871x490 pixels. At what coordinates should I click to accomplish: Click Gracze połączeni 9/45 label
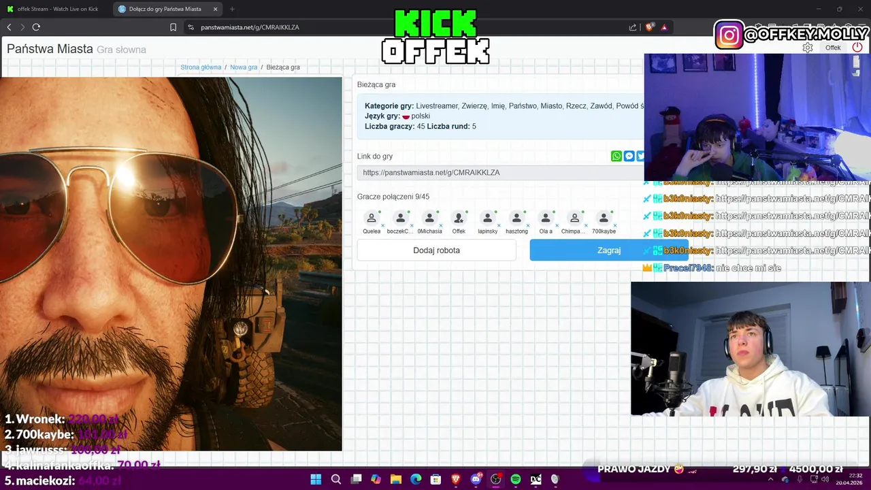point(393,197)
